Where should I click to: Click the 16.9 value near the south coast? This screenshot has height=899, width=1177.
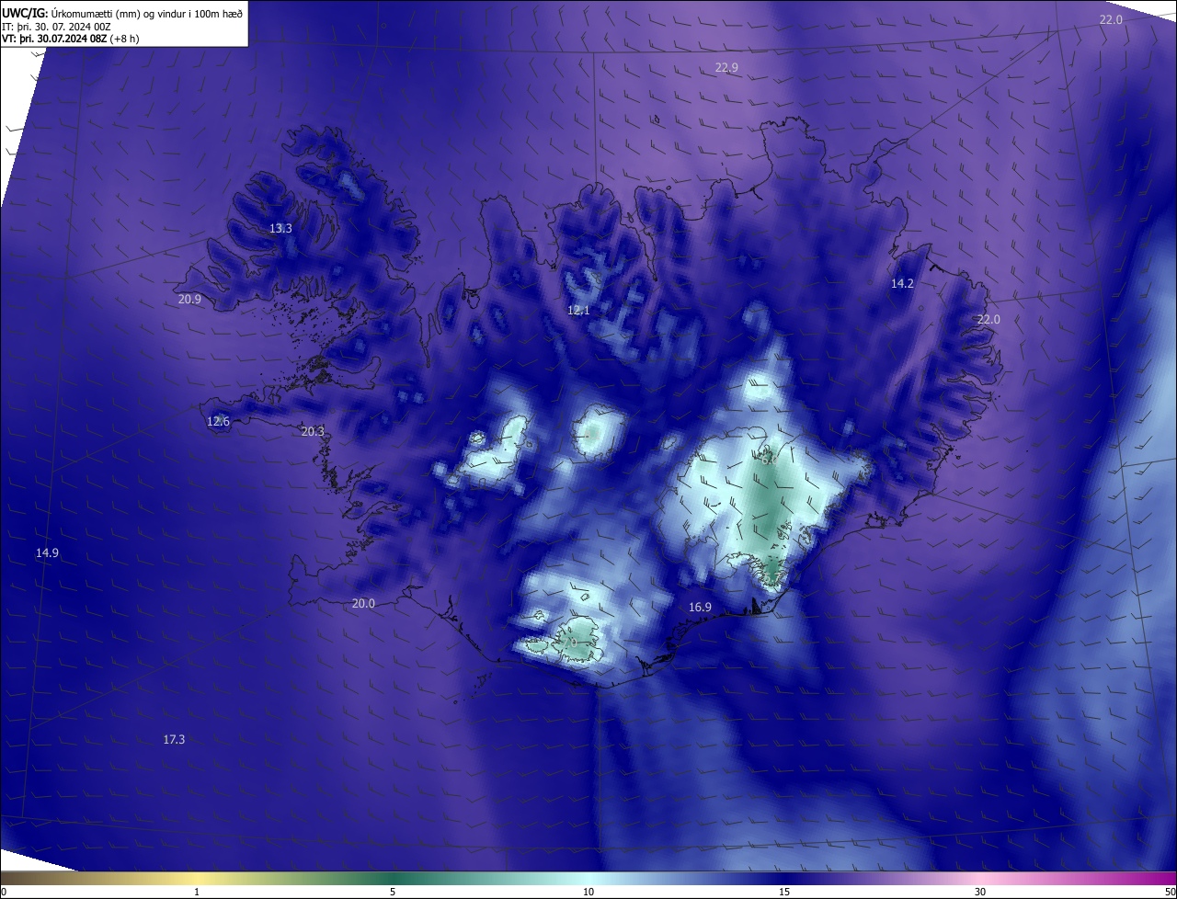point(700,607)
